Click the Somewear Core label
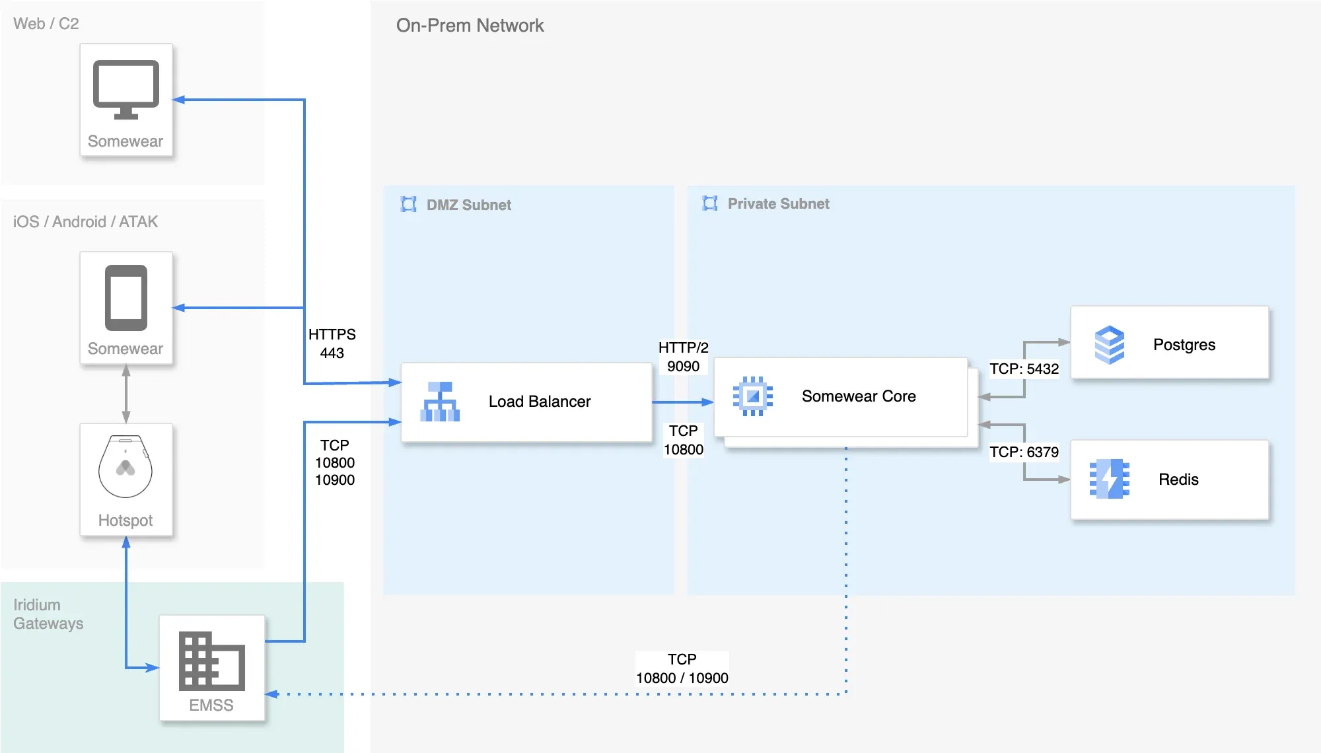Image resolution: width=1321 pixels, height=753 pixels. coord(859,396)
